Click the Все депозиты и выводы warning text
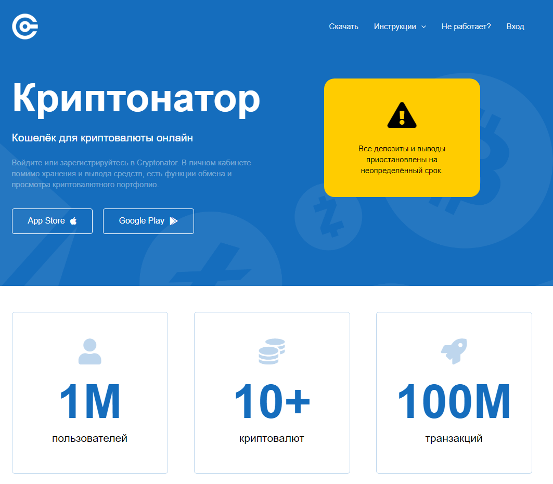The width and height of the screenshot is (553, 484). pyautogui.click(x=402, y=160)
